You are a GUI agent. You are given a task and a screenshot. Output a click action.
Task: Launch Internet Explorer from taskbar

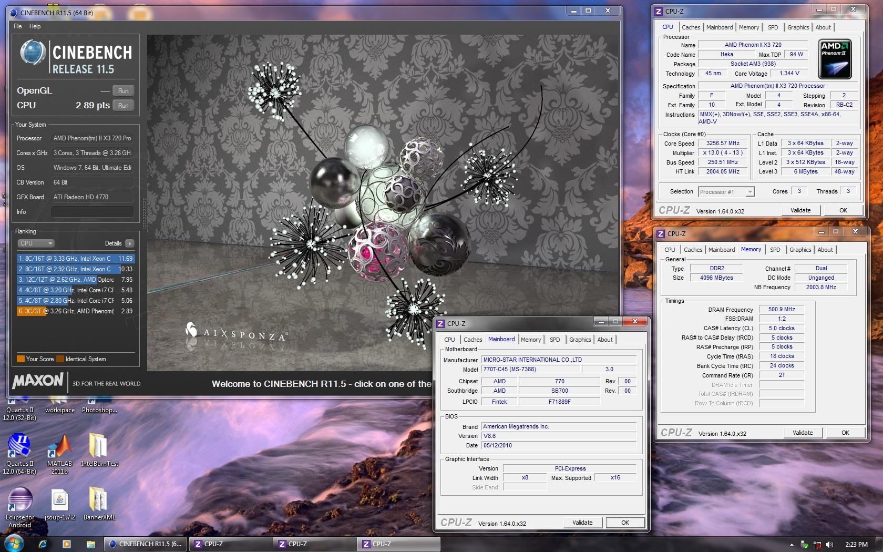43,544
